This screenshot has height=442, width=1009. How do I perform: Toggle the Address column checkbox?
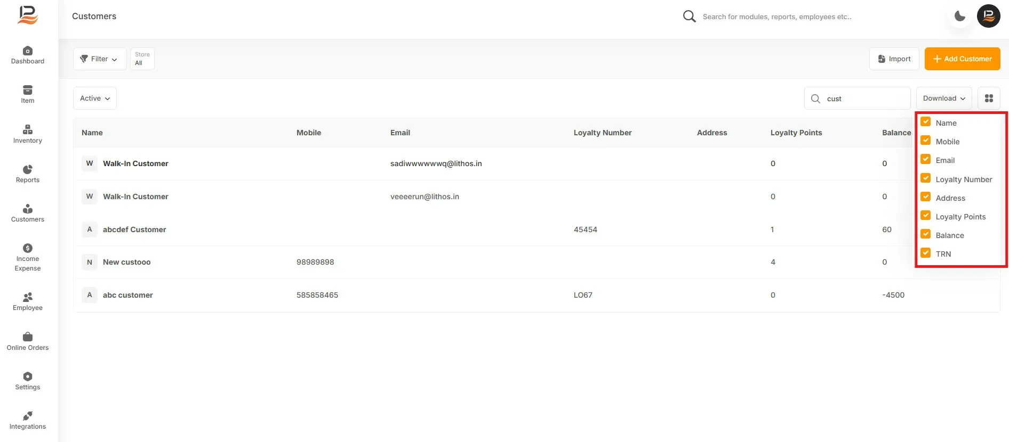coord(926,197)
